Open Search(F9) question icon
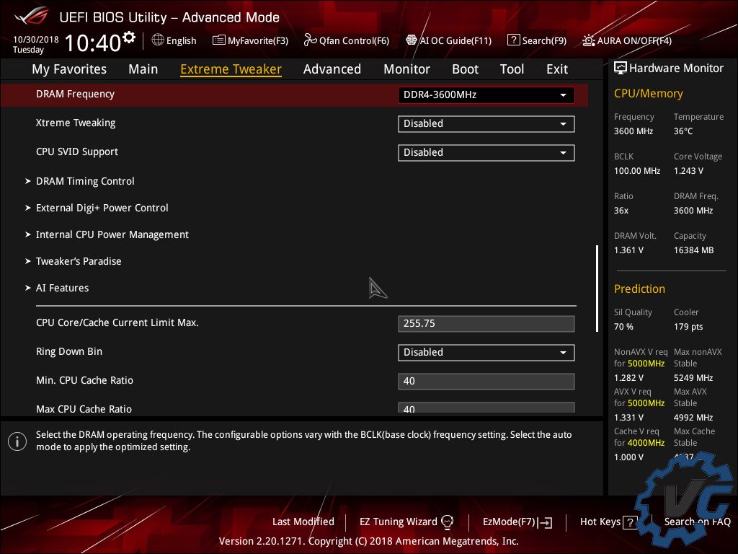Viewport: 738px width, 554px height. pos(513,40)
